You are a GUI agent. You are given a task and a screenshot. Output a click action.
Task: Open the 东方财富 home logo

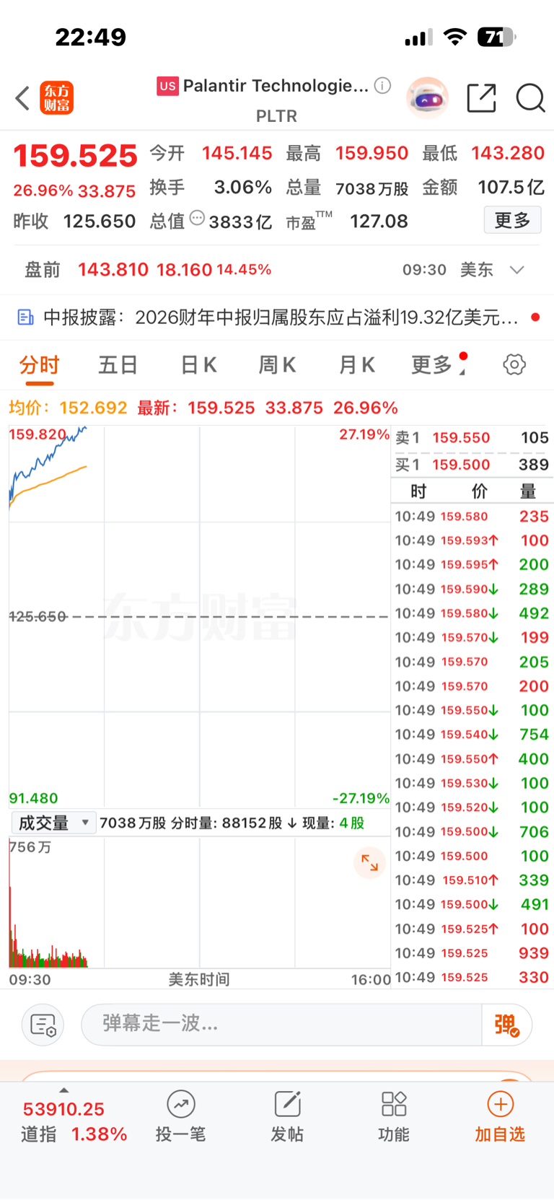[56, 98]
